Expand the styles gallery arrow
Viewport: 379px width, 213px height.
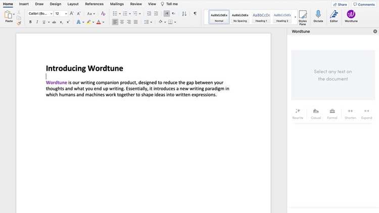coord(295,17)
